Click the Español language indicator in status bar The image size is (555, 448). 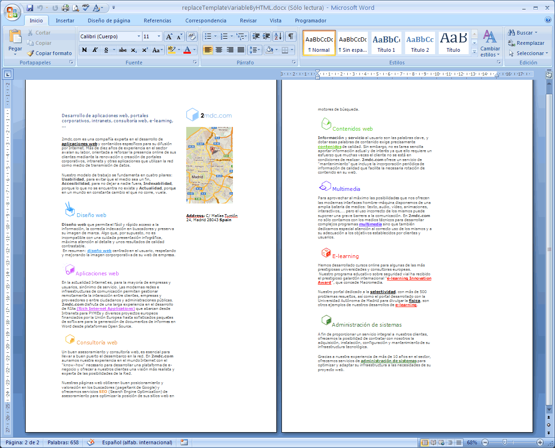(137, 442)
